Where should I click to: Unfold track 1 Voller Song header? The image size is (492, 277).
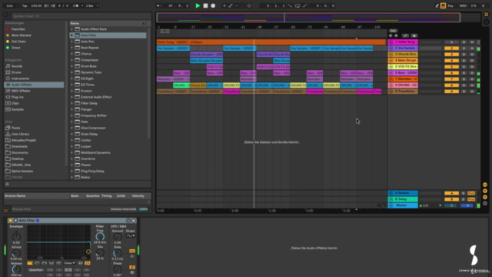(391, 42)
